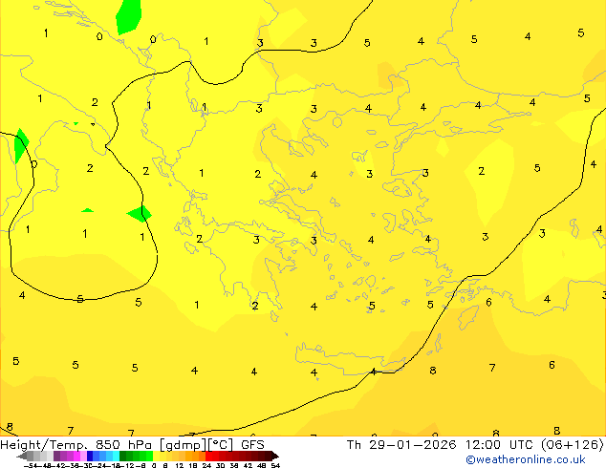Pick the cyan legend swatch above -18
Screen dimensions: 606x468
pos(116,457)
